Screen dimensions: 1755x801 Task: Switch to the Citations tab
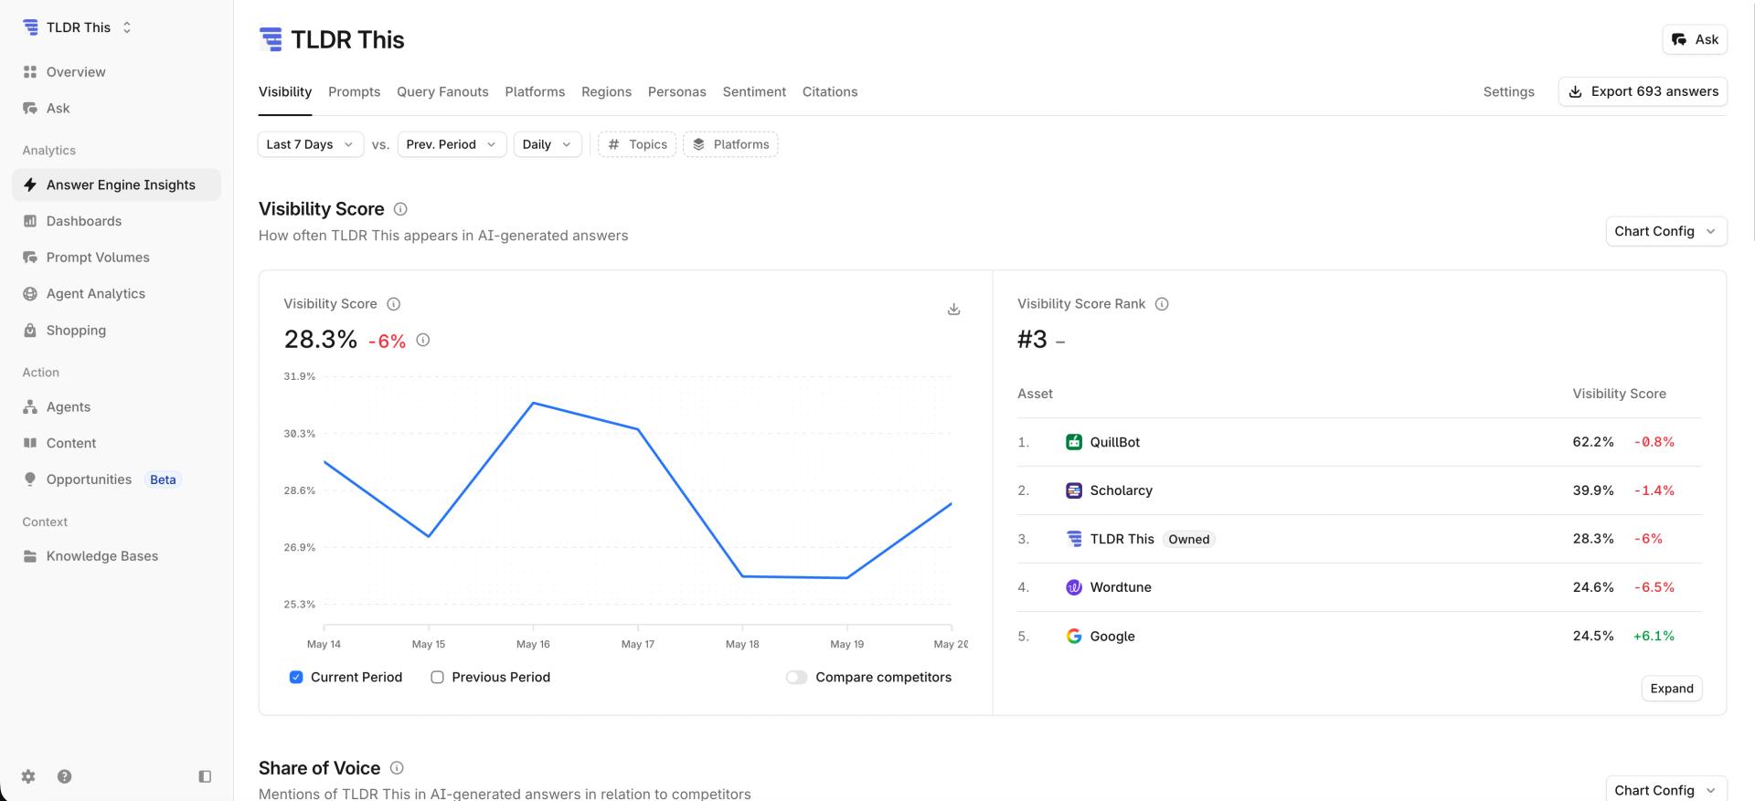pyautogui.click(x=830, y=92)
